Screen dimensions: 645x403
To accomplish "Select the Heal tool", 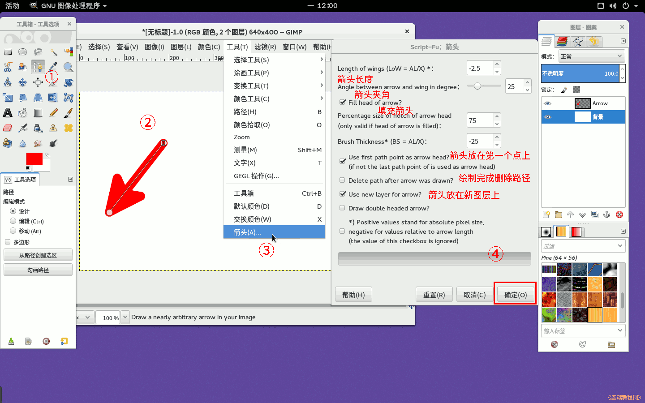I will coord(69,128).
